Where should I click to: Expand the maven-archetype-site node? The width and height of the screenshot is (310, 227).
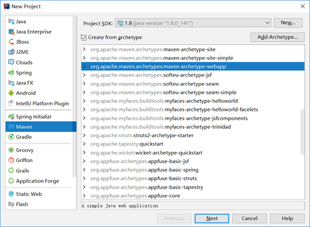(x=84, y=49)
